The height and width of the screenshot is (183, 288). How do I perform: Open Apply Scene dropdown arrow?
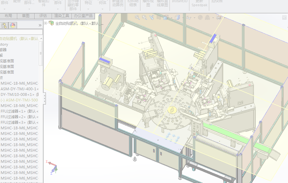(213, 18)
